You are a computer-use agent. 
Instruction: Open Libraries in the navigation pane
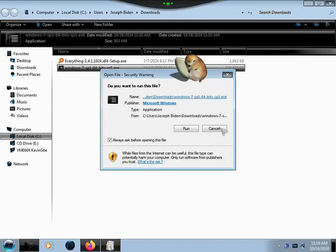[x=21, y=88]
